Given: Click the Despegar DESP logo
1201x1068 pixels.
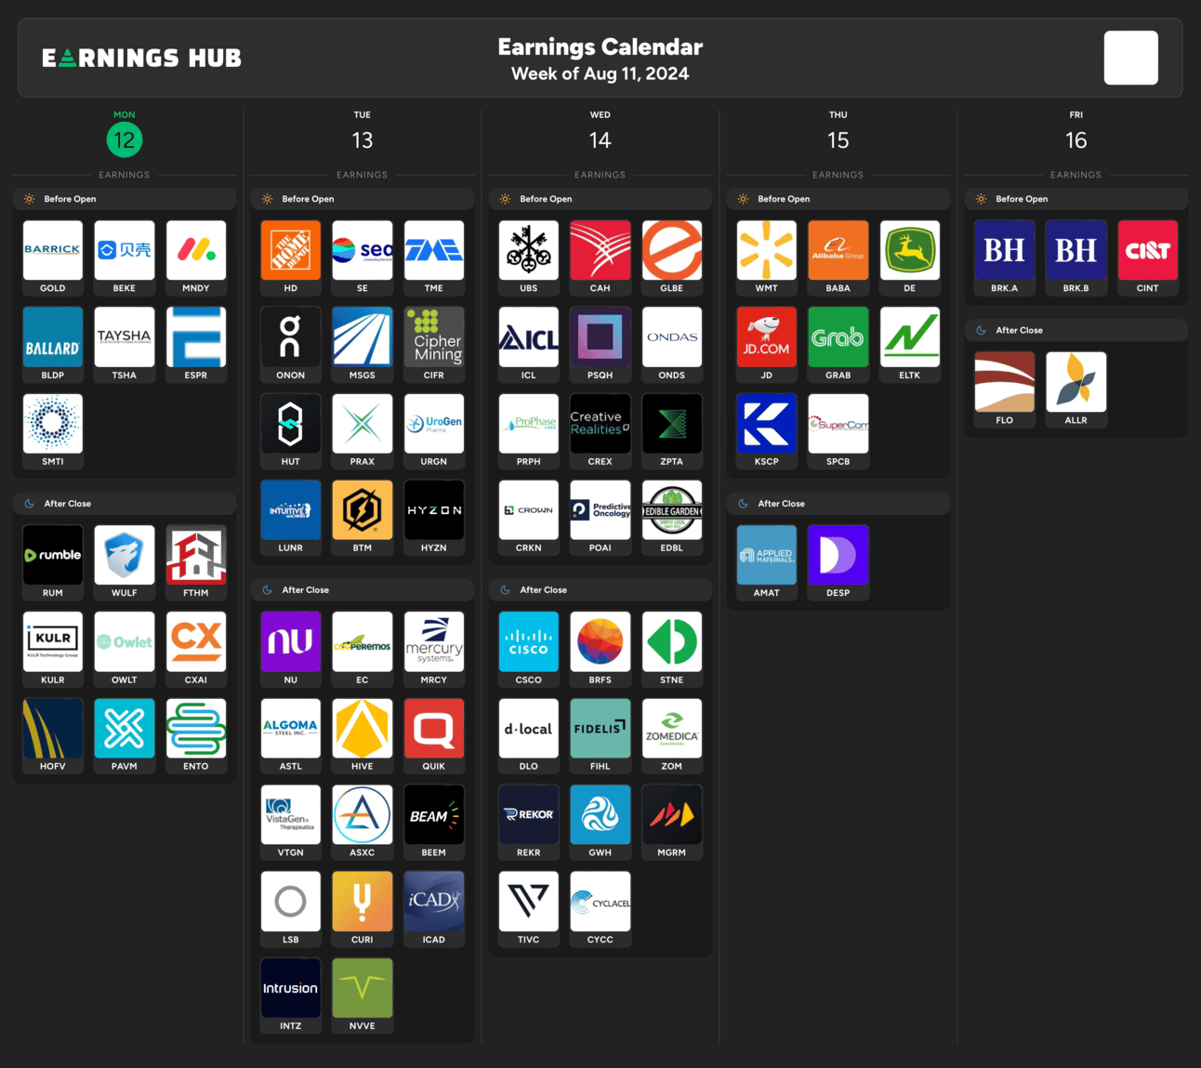Looking at the screenshot, I should point(838,555).
